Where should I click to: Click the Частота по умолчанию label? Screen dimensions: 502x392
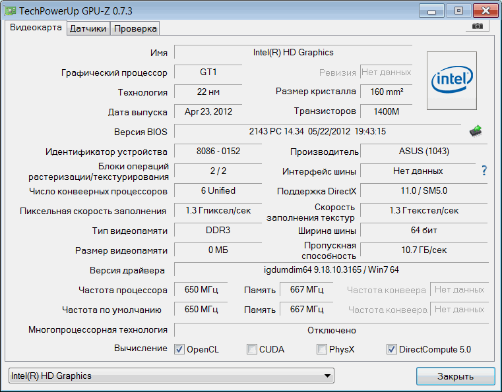[111, 310]
